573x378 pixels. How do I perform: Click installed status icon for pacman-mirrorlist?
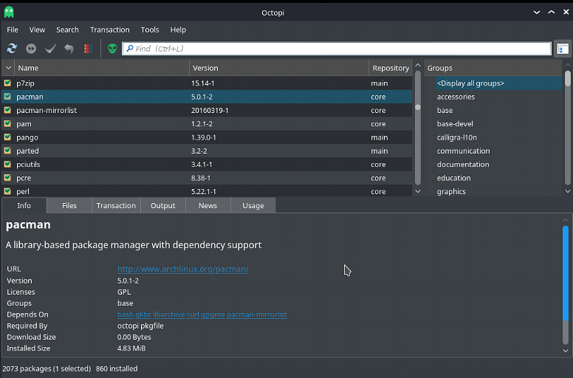pos(7,110)
